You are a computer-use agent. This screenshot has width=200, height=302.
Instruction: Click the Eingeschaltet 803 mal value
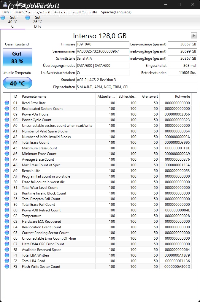point(182,66)
